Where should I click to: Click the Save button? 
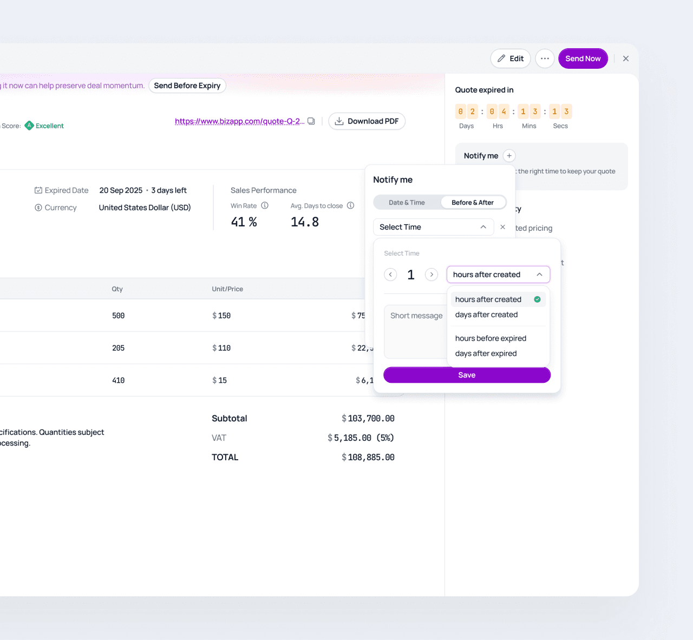click(x=467, y=375)
